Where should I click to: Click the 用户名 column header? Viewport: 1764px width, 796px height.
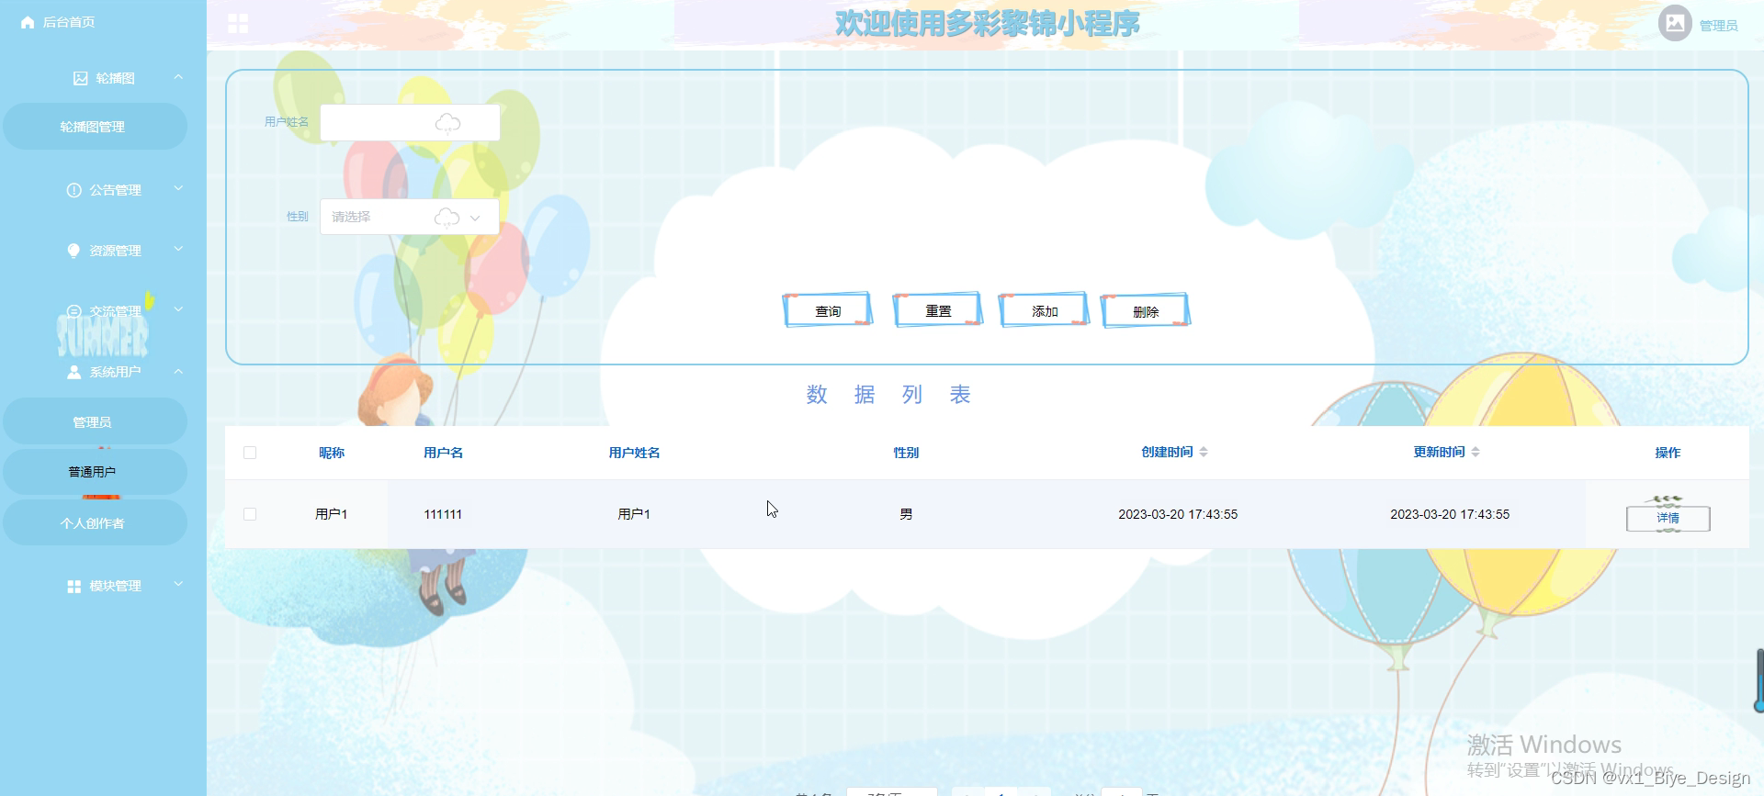click(x=443, y=453)
